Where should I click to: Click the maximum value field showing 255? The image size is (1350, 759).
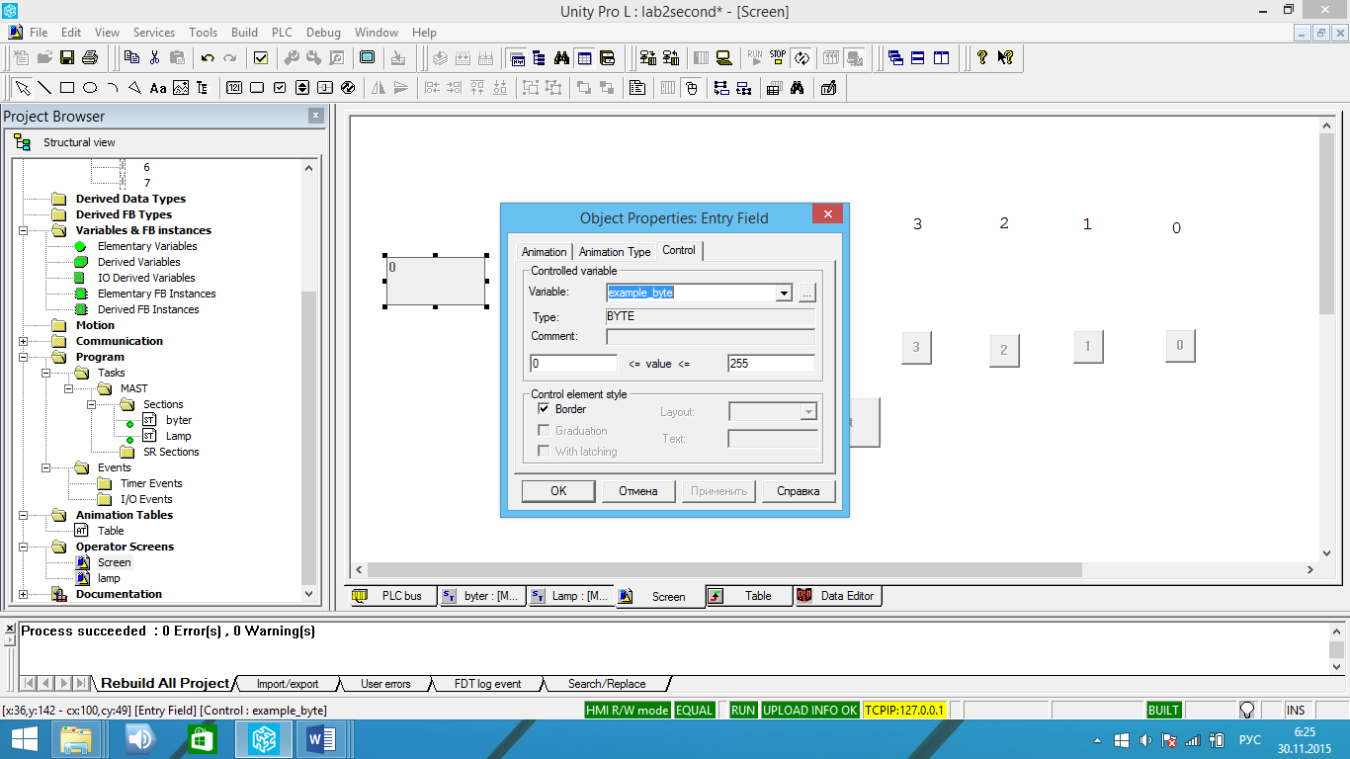point(770,364)
